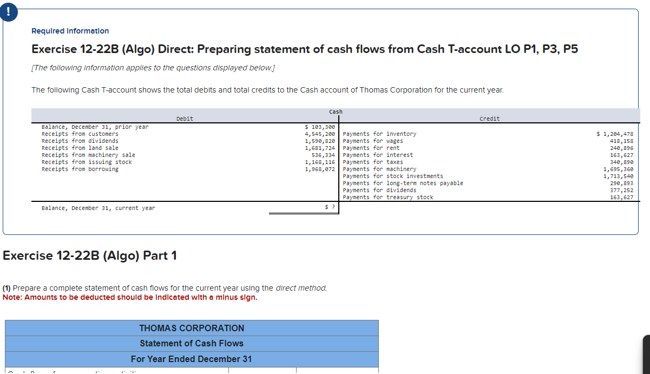This screenshot has width=650, height=374.
Task: Select the empty cell beside operating activities row
Action: (x=262, y=371)
